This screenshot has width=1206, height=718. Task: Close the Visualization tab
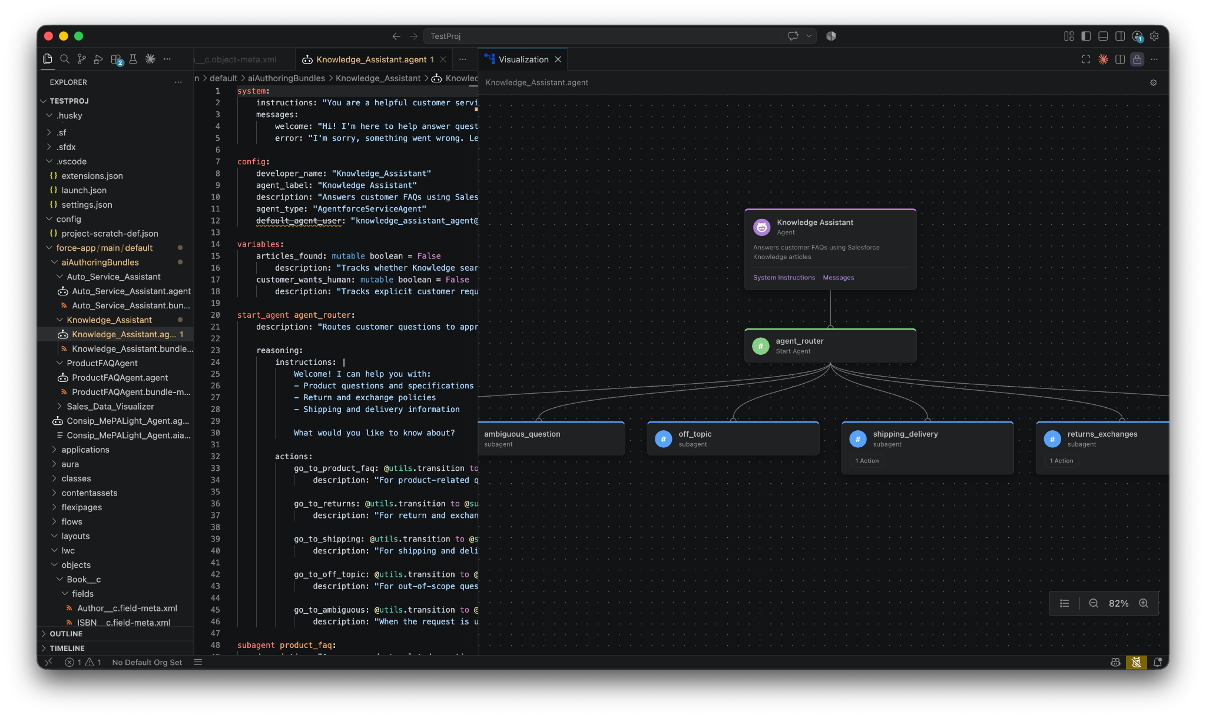(x=558, y=59)
